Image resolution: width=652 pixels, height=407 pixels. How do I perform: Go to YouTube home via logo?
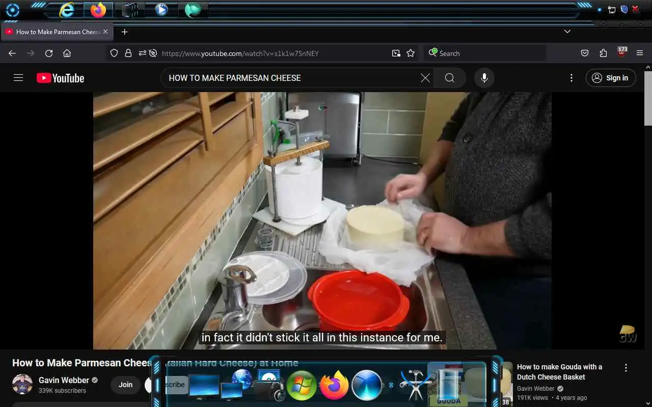tap(60, 78)
